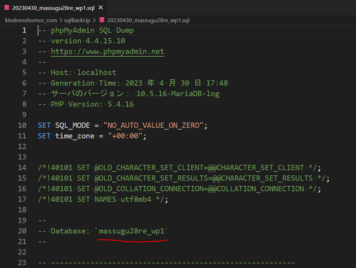Click the massugu28re_wp1 database name
Screen dimensions: 356x268
pos(131,231)
